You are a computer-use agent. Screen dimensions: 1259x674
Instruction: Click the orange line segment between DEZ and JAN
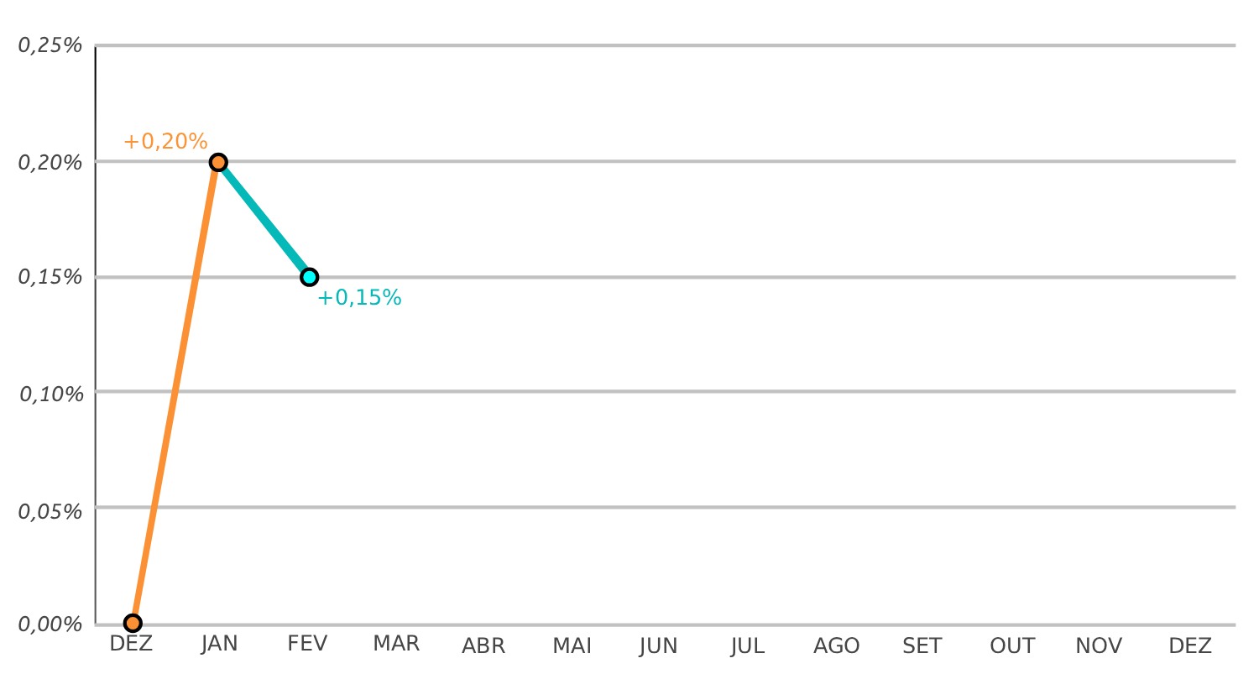[x=175, y=390]
